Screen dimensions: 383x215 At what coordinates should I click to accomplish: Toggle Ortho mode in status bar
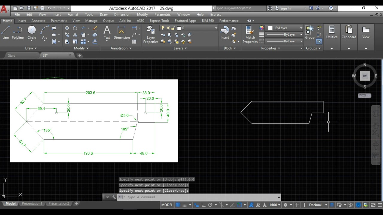(203, 205)
